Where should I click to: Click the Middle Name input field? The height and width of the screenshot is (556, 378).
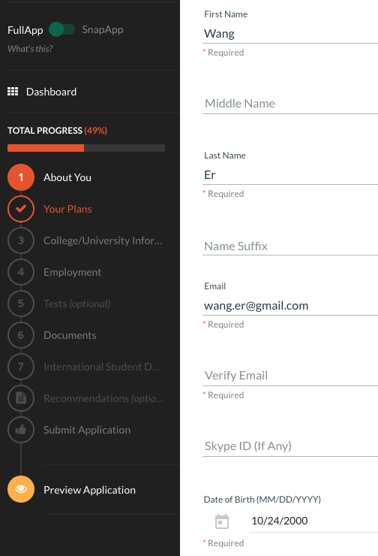pos(290,104)
